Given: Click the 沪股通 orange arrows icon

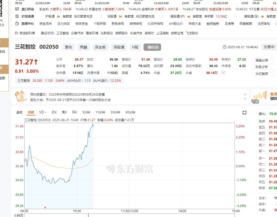Looking at the screenshot, I should 59,16.
